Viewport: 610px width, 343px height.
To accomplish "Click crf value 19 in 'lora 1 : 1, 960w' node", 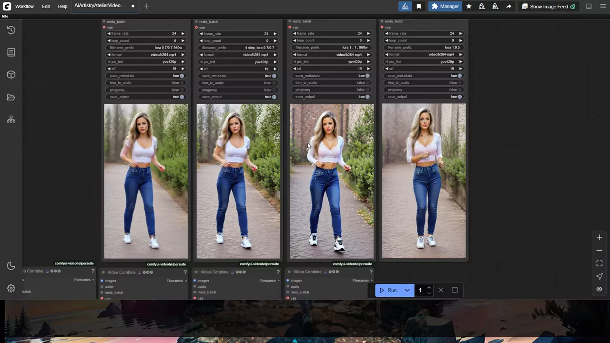I will coord(360,69).
